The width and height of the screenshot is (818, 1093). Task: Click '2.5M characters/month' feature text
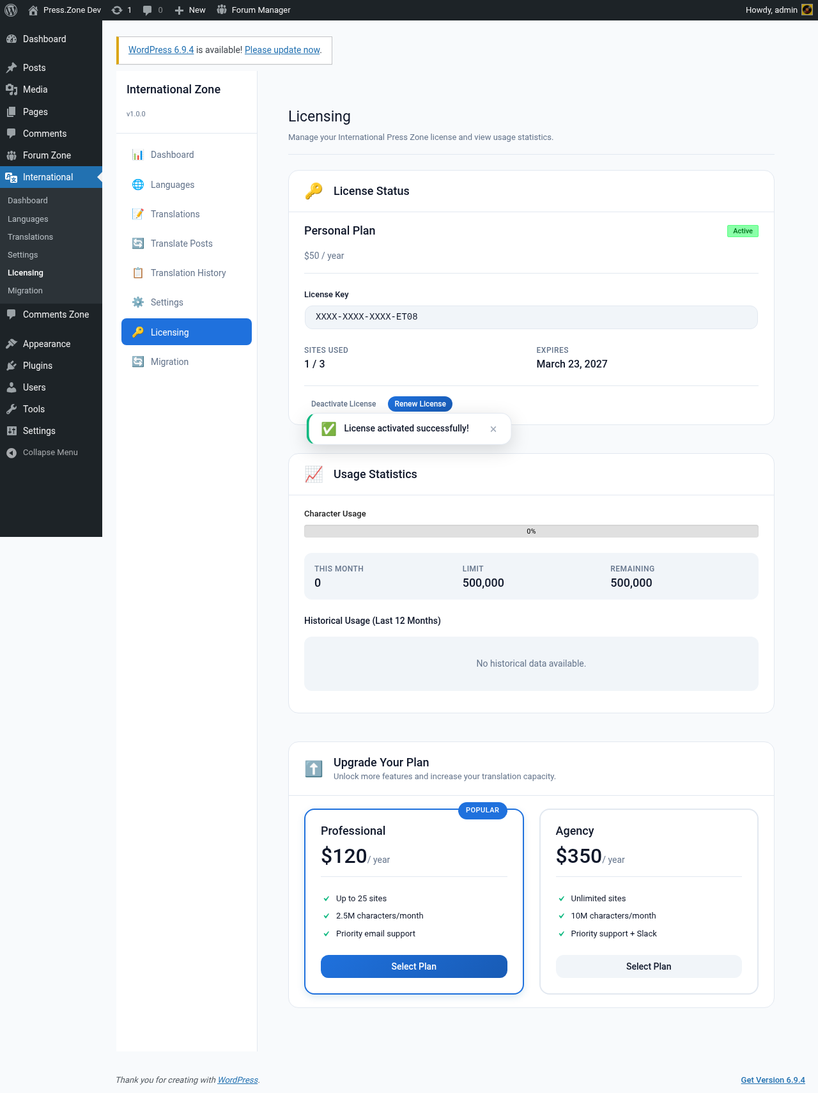click(380, 916)
